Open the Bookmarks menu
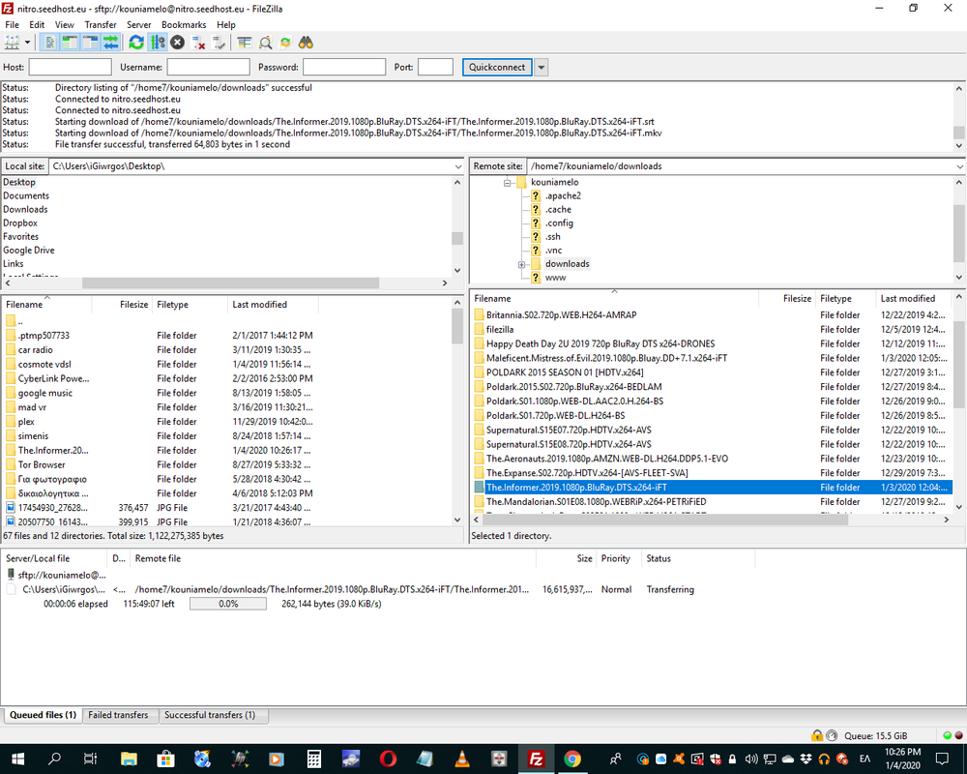Viewport: 967px width, 774px height. point(184,25)
